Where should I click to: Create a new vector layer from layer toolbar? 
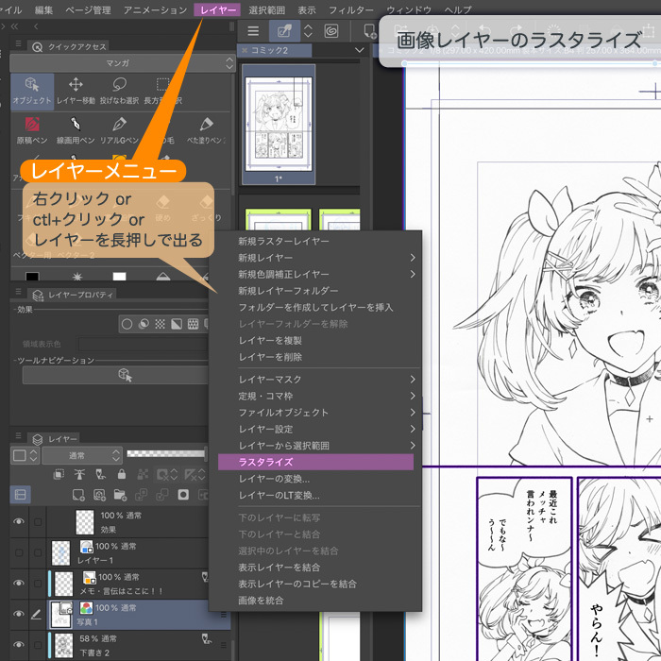pos(99,495)
